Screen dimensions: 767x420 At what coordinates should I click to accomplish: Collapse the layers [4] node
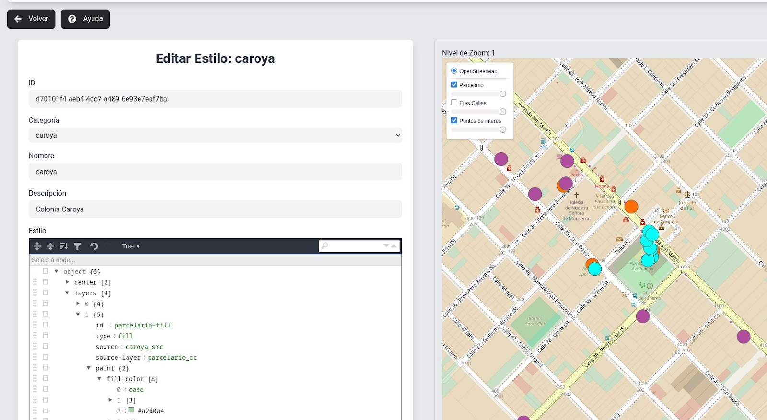point(67,293)
